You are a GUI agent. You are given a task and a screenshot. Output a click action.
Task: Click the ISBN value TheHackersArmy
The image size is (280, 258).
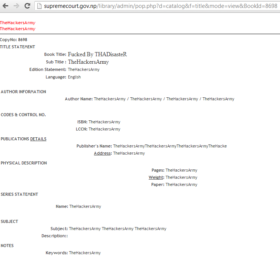pyautogui.click(x=105, y=122)
